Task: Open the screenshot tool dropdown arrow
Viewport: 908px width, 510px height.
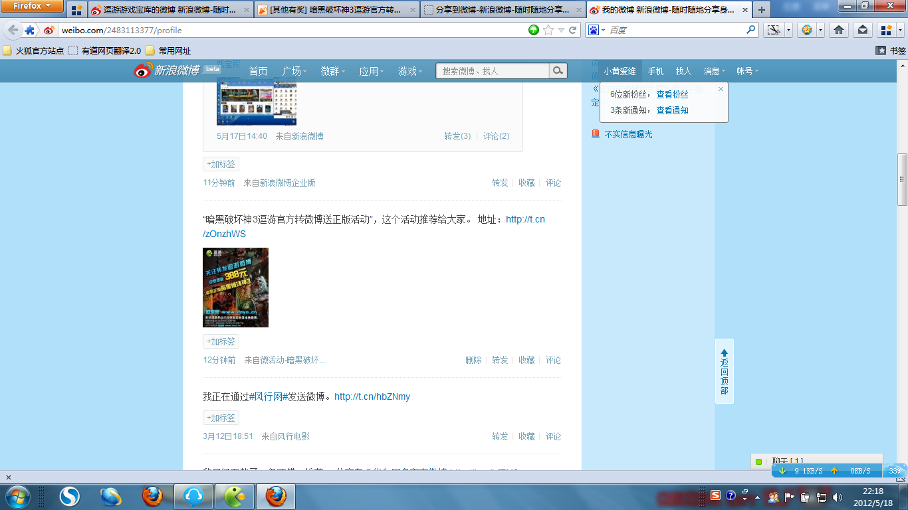Action: pyautogui.click(x=788, y=30)
